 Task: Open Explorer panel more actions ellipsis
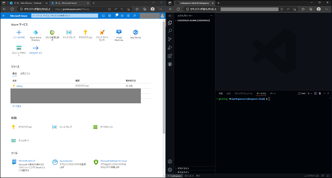pos(211,16)
